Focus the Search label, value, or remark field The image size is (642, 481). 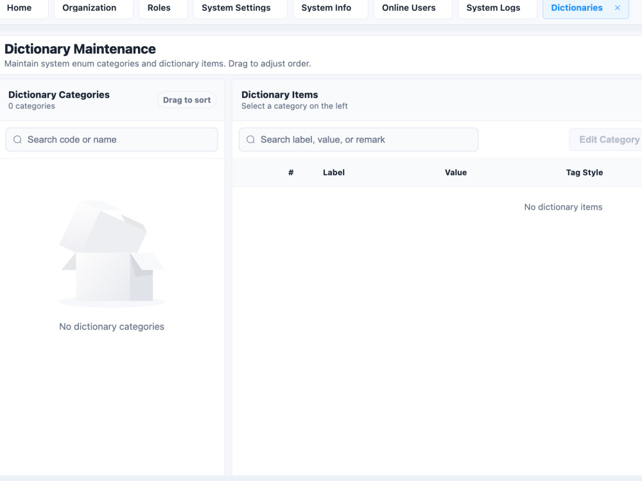(358, 139)
